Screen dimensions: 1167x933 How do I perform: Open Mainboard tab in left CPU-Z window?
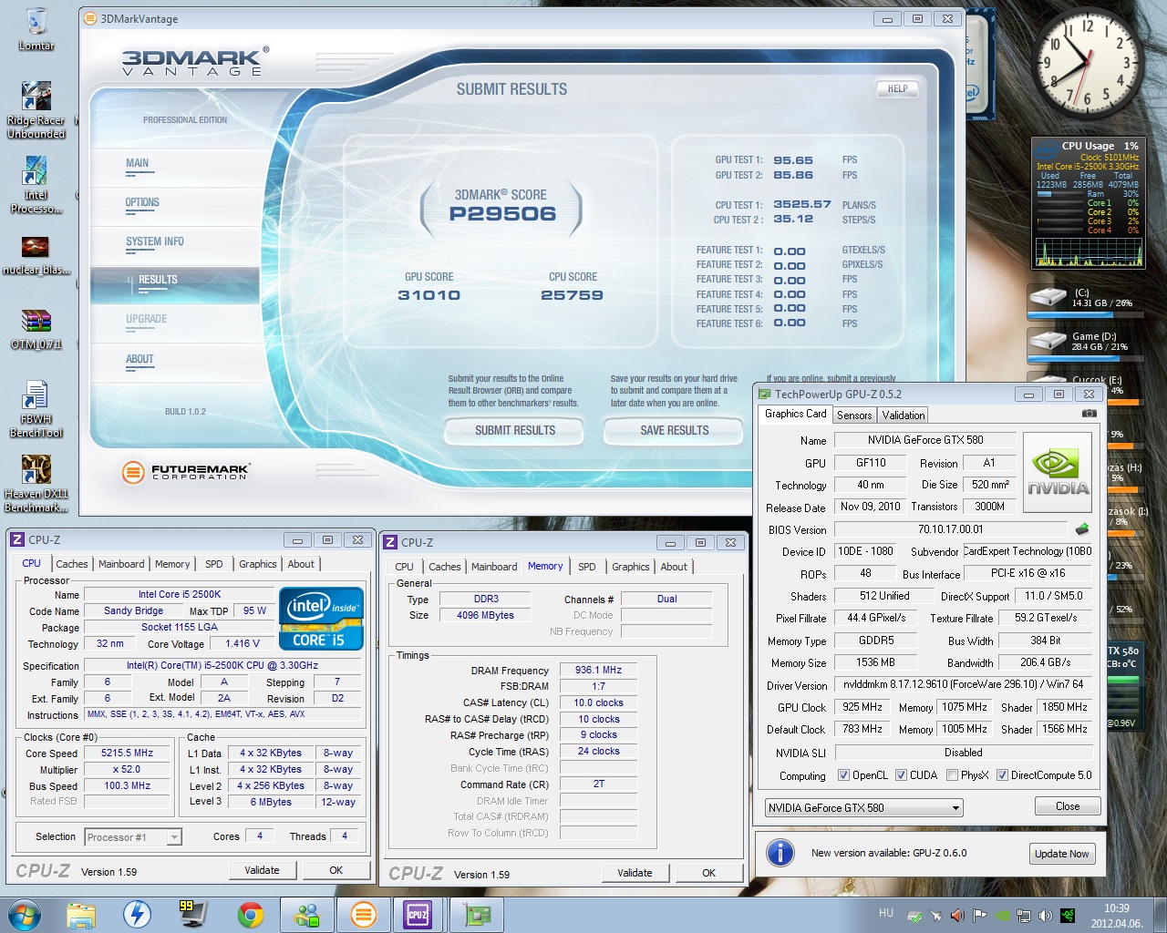[x=121, y=564]
